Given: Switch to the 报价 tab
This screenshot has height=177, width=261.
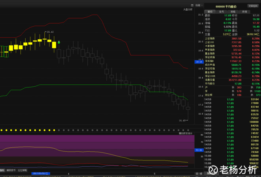Looking at the screenshot, I should click(x=210, y=11).
